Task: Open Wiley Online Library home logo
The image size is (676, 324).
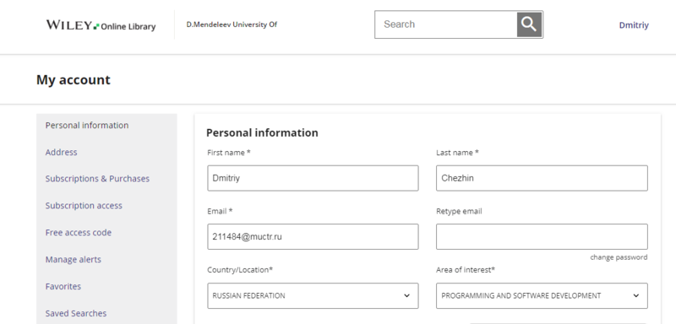Action: 101,25
